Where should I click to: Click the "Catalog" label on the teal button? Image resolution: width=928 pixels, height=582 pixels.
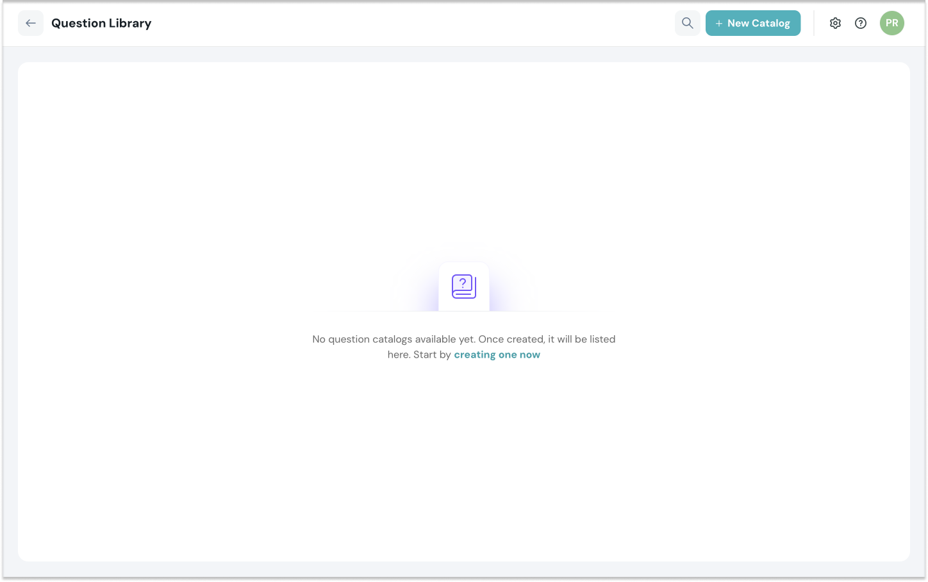(x=770, y=23)
